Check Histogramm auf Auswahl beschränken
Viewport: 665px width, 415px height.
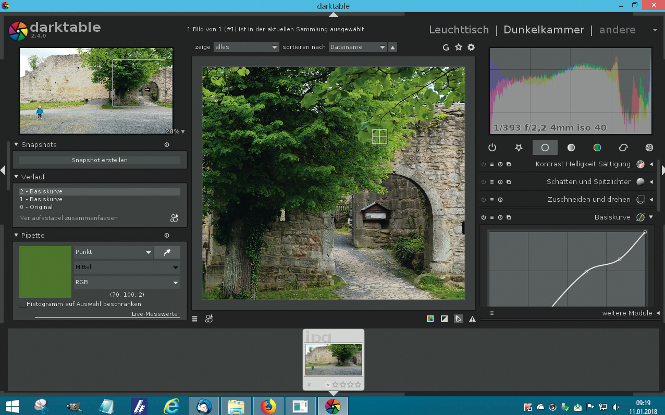pyautogui.click(x=23, y=304)
